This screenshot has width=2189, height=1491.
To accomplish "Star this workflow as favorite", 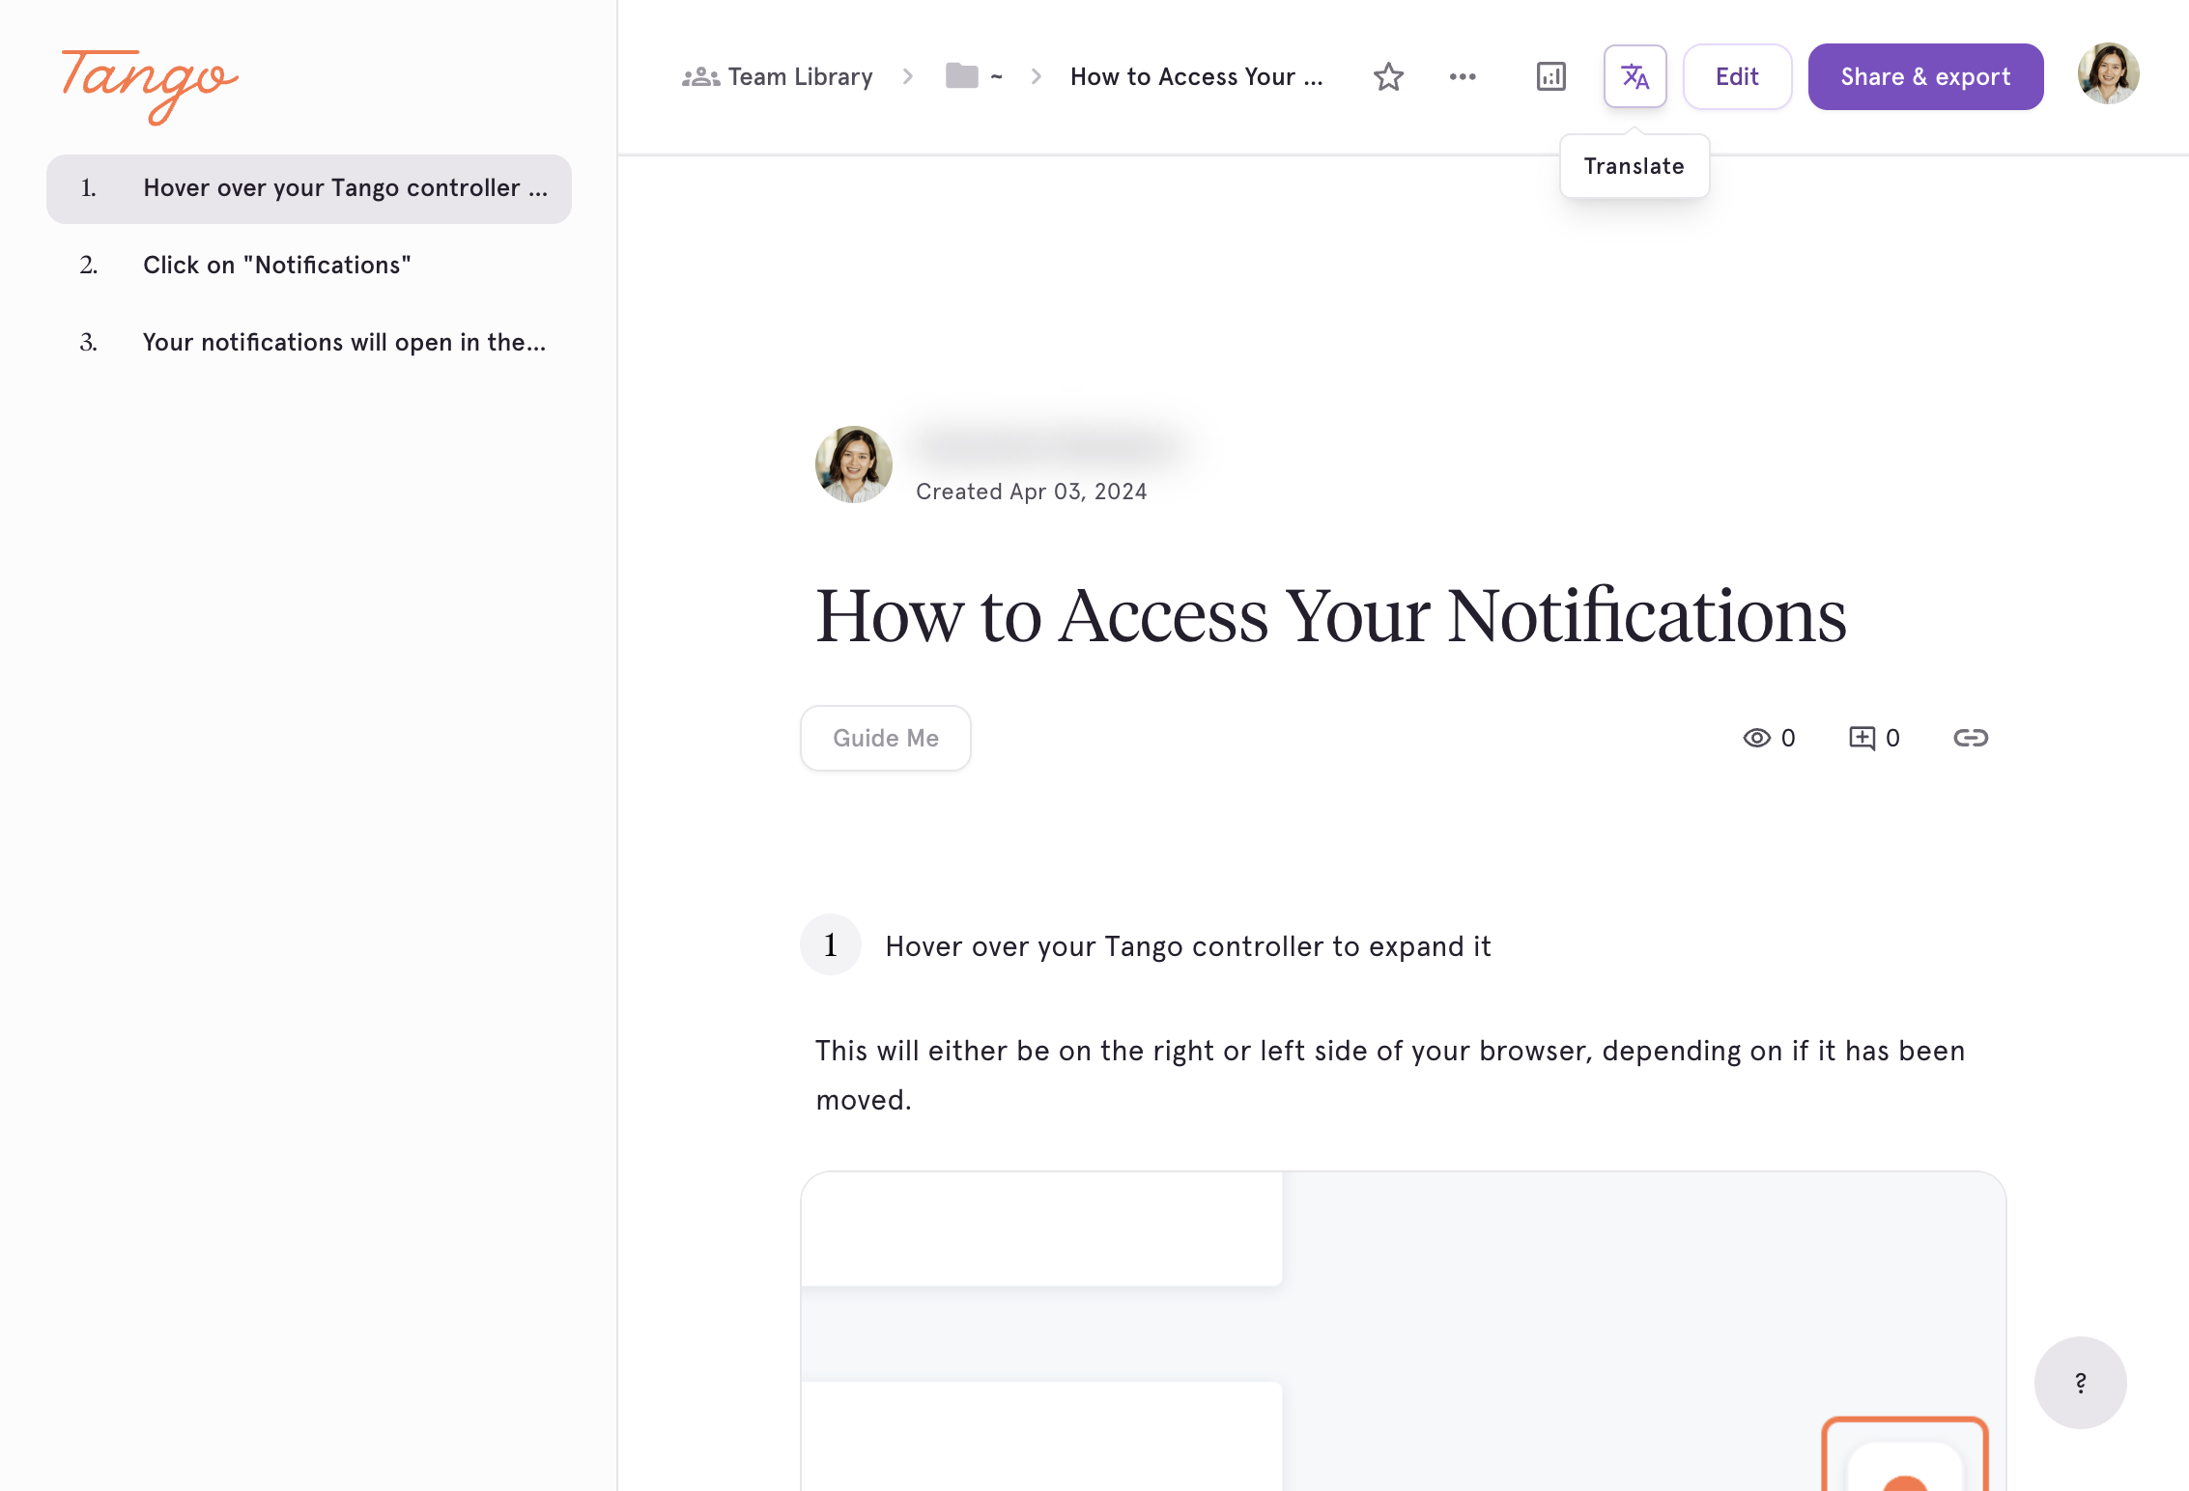I will click(x=1388, y=76).
